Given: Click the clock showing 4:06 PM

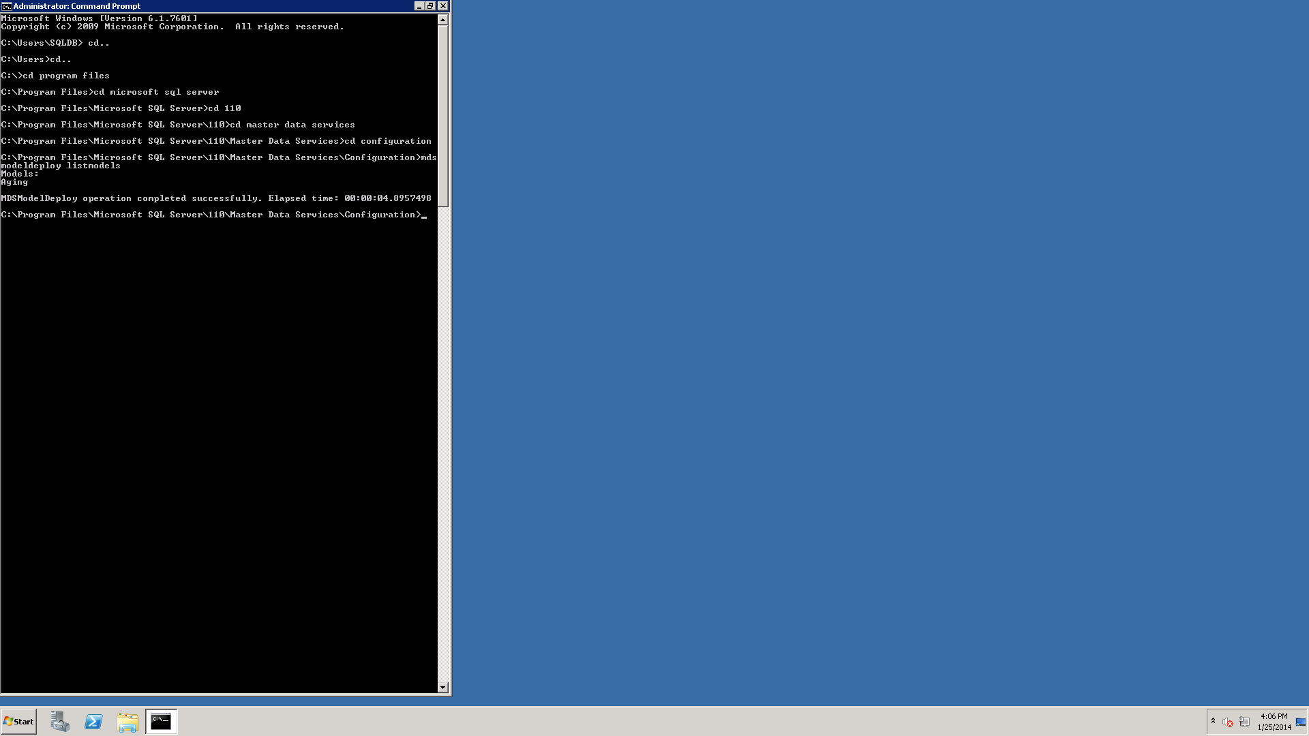Looking at the screenshot, I should [1274, 721].
